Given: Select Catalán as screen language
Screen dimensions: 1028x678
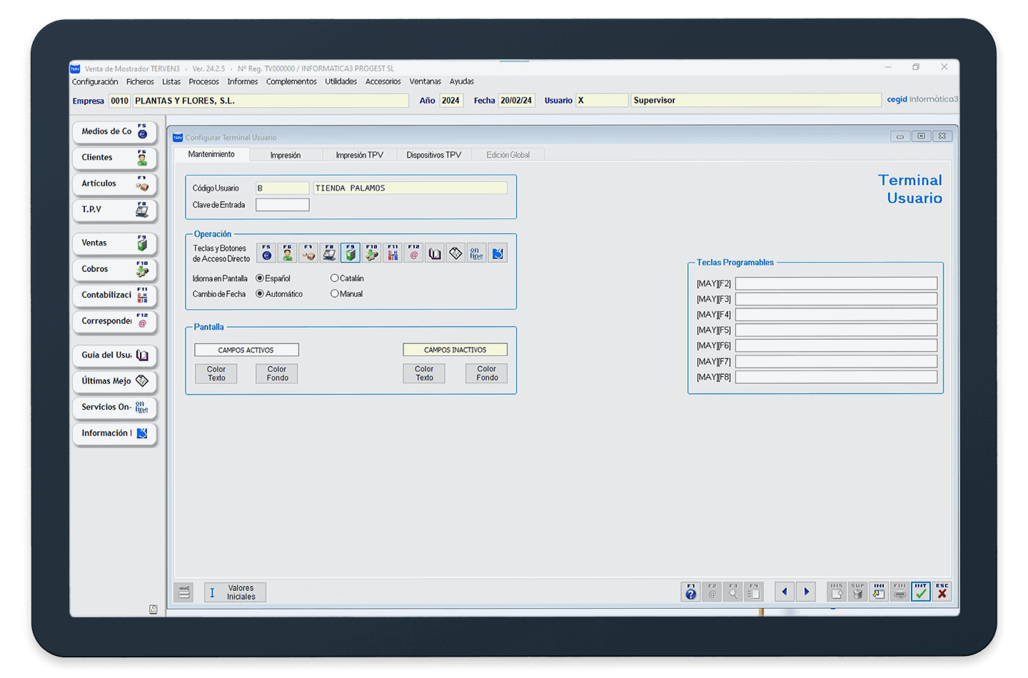Looking at the screenshot, I should (334, 278).
